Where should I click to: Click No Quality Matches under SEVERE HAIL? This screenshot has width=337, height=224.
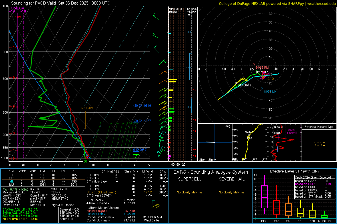click(231, 192)
